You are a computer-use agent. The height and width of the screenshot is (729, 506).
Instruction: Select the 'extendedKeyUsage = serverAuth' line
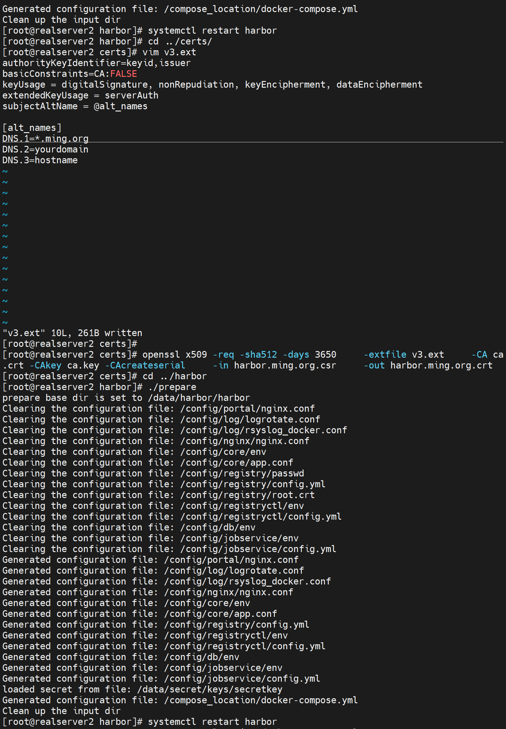click(80, 95)
